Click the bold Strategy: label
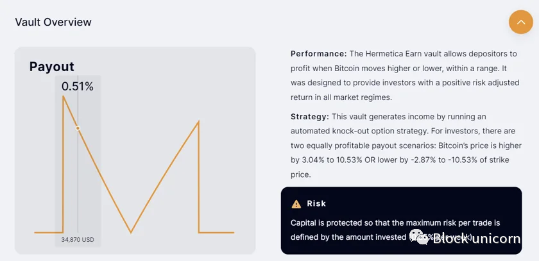Screen dimensions: 539x261 tap(309, 117)
